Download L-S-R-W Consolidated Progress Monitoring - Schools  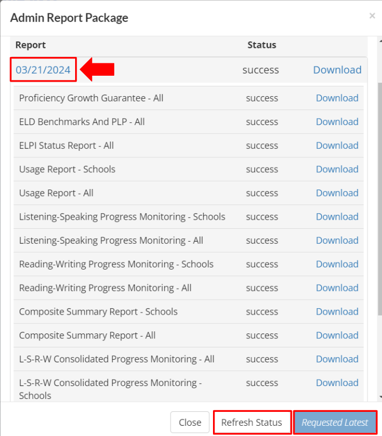[x=337, y=383]
